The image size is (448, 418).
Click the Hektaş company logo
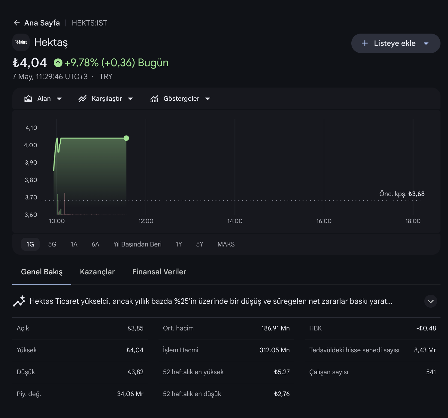pos(21,42)
